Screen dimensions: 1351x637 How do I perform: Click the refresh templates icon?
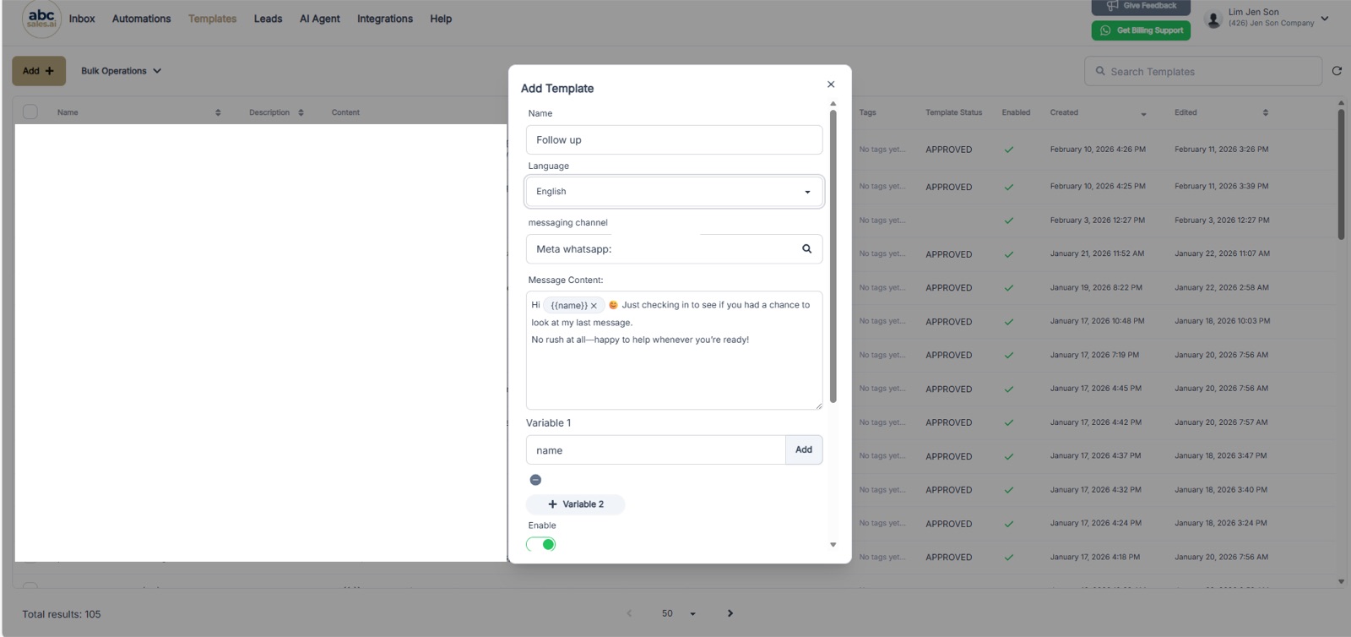point(1337,71)
